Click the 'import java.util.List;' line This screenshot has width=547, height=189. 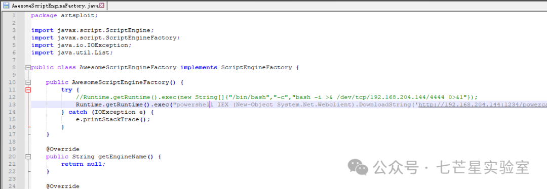72,53
